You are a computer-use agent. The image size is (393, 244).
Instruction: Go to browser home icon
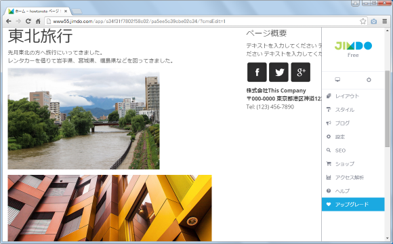point(38,21)
